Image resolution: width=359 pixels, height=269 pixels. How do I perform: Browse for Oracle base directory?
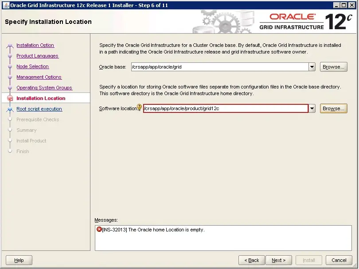click(334, 67)
